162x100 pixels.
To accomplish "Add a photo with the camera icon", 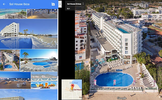I will pos(53,4).
